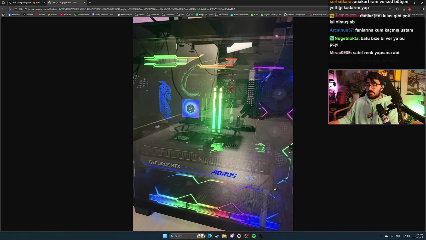Add page to favorites with star icon
This screenshot has height=240, width=426.
pyautogui.click(x=390, y=9)
